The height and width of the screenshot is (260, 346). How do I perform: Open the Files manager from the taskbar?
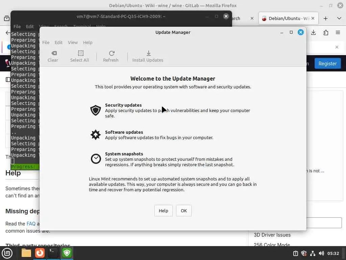[x=26, y=253]
